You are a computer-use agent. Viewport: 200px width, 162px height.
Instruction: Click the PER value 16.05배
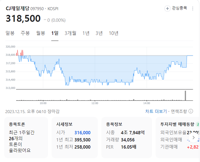[x=128, y=147]
